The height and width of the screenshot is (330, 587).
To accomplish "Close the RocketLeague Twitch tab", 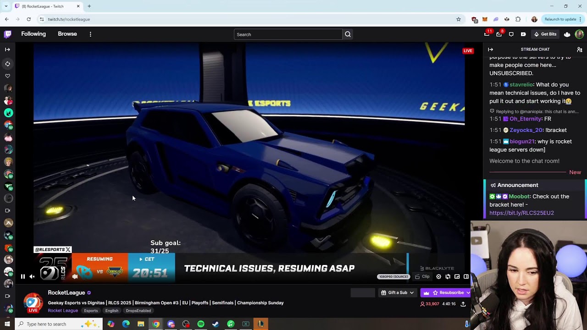I will pos(78,6).
